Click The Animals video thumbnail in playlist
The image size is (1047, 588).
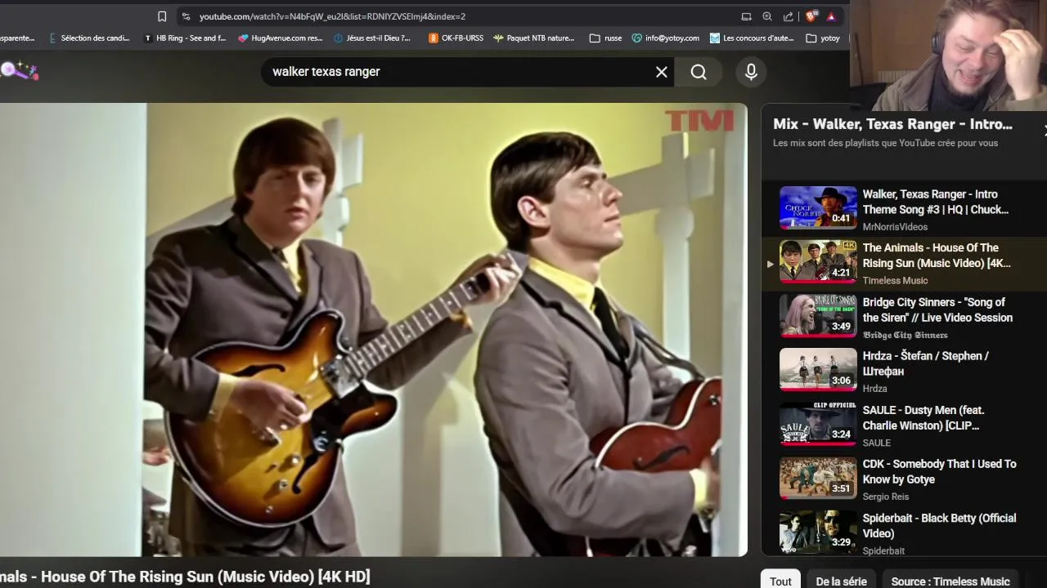[818, 261]
